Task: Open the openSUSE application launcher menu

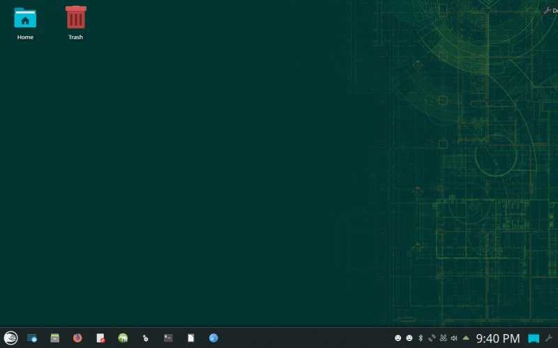Action: 10,338
